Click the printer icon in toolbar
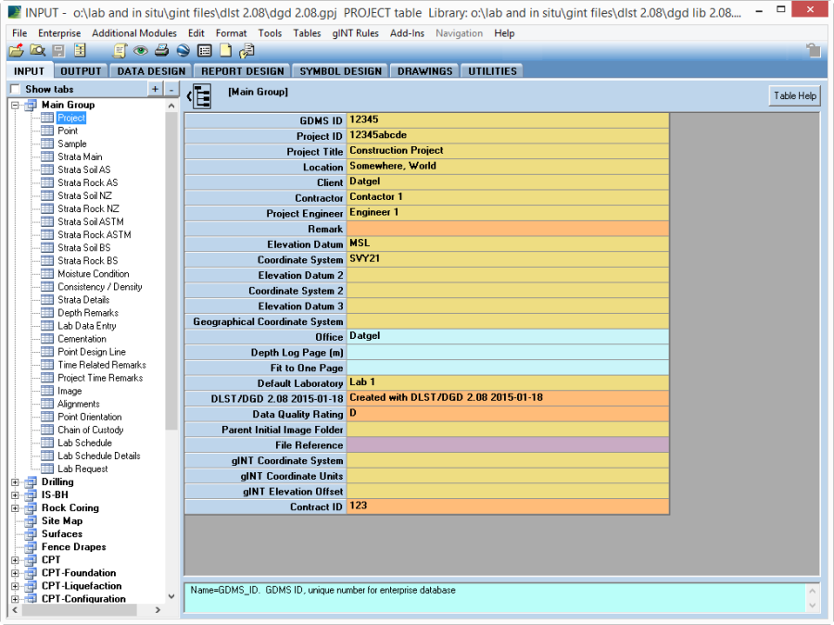The height and width of the screenshot is (625, 834). coord(162,51)
